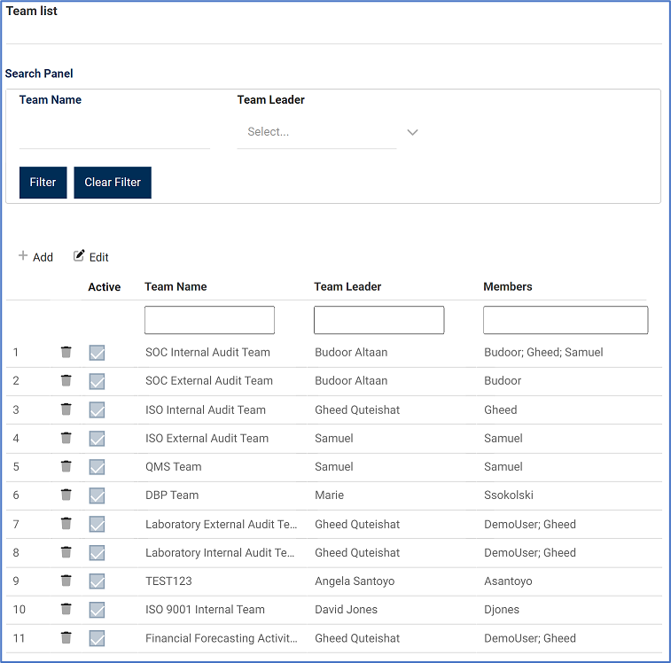Screen dimensions: 671x663
Task: Delete the Financial Forecasting Activity row
Action: (66, 638)
